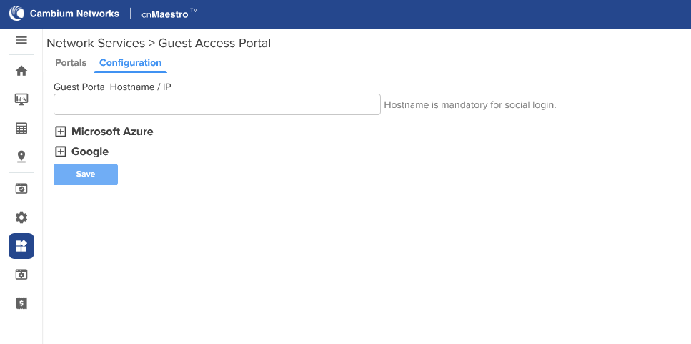Click the cnMaestro product name in header
691x344 pixels.
click(x=169, y=14)
